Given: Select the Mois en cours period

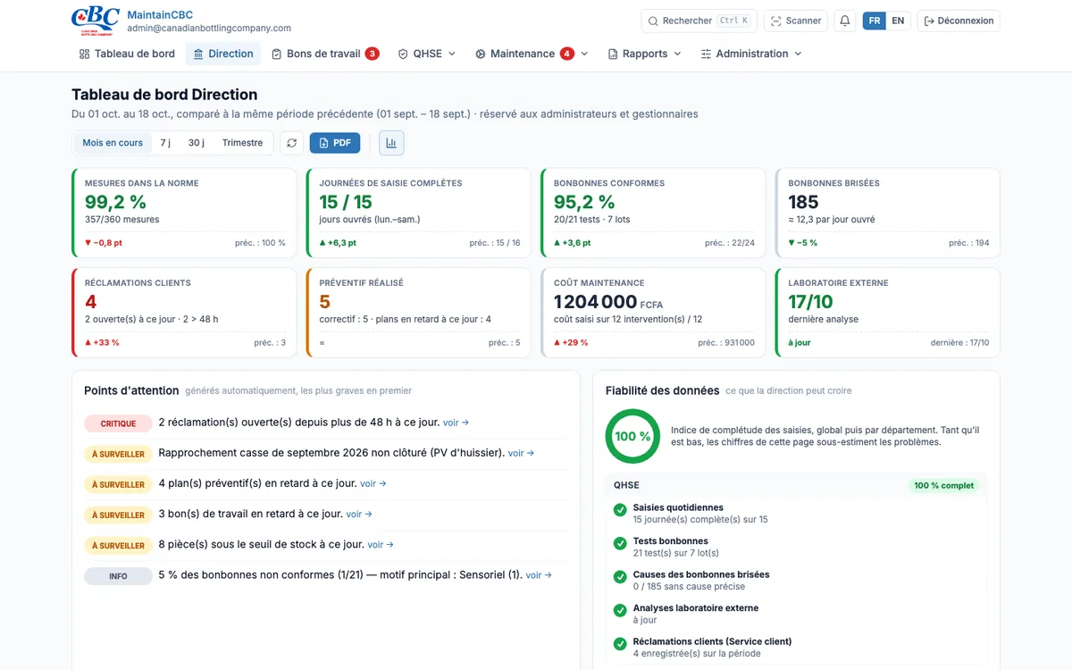Looking at the screenshot, I should [x=113, y=143].
